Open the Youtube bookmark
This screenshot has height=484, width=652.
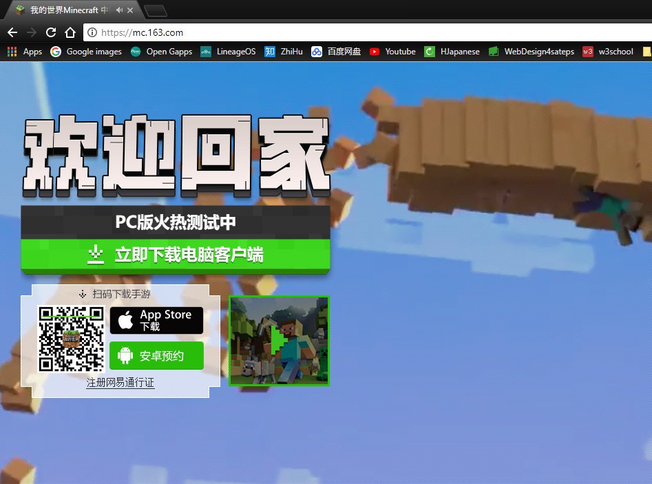[x=392, y=52]
